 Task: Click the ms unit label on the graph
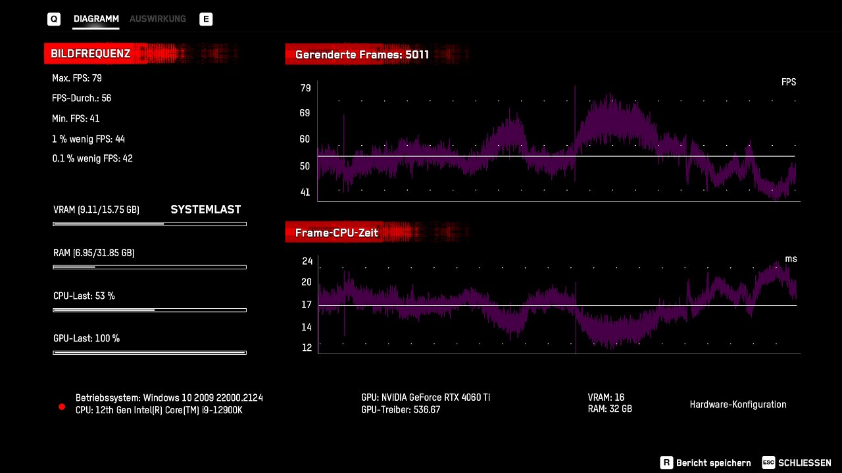click(791, 259)
